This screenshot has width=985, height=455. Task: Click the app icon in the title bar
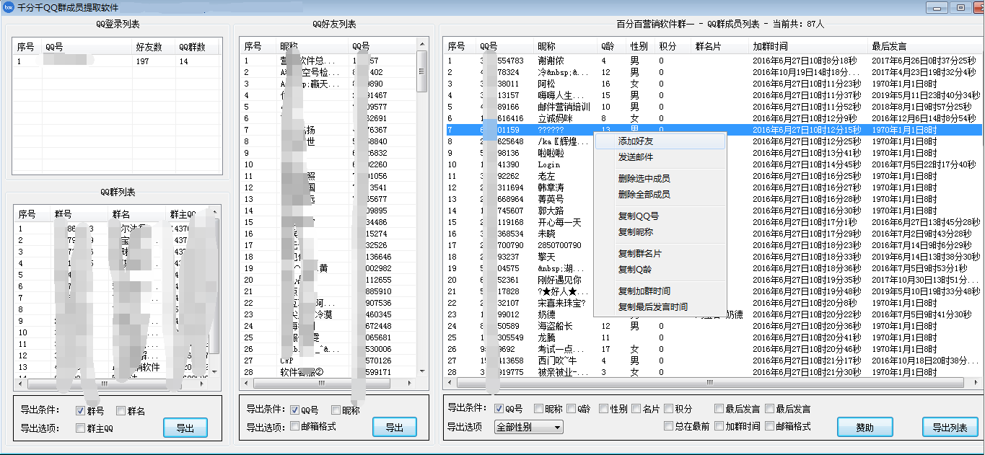9,7
